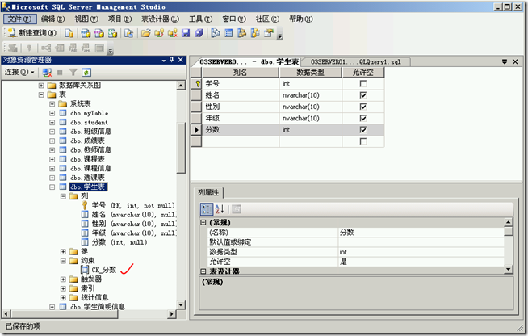Expand the dbo.myTable node
528x336 pixels.
[52, 113]
